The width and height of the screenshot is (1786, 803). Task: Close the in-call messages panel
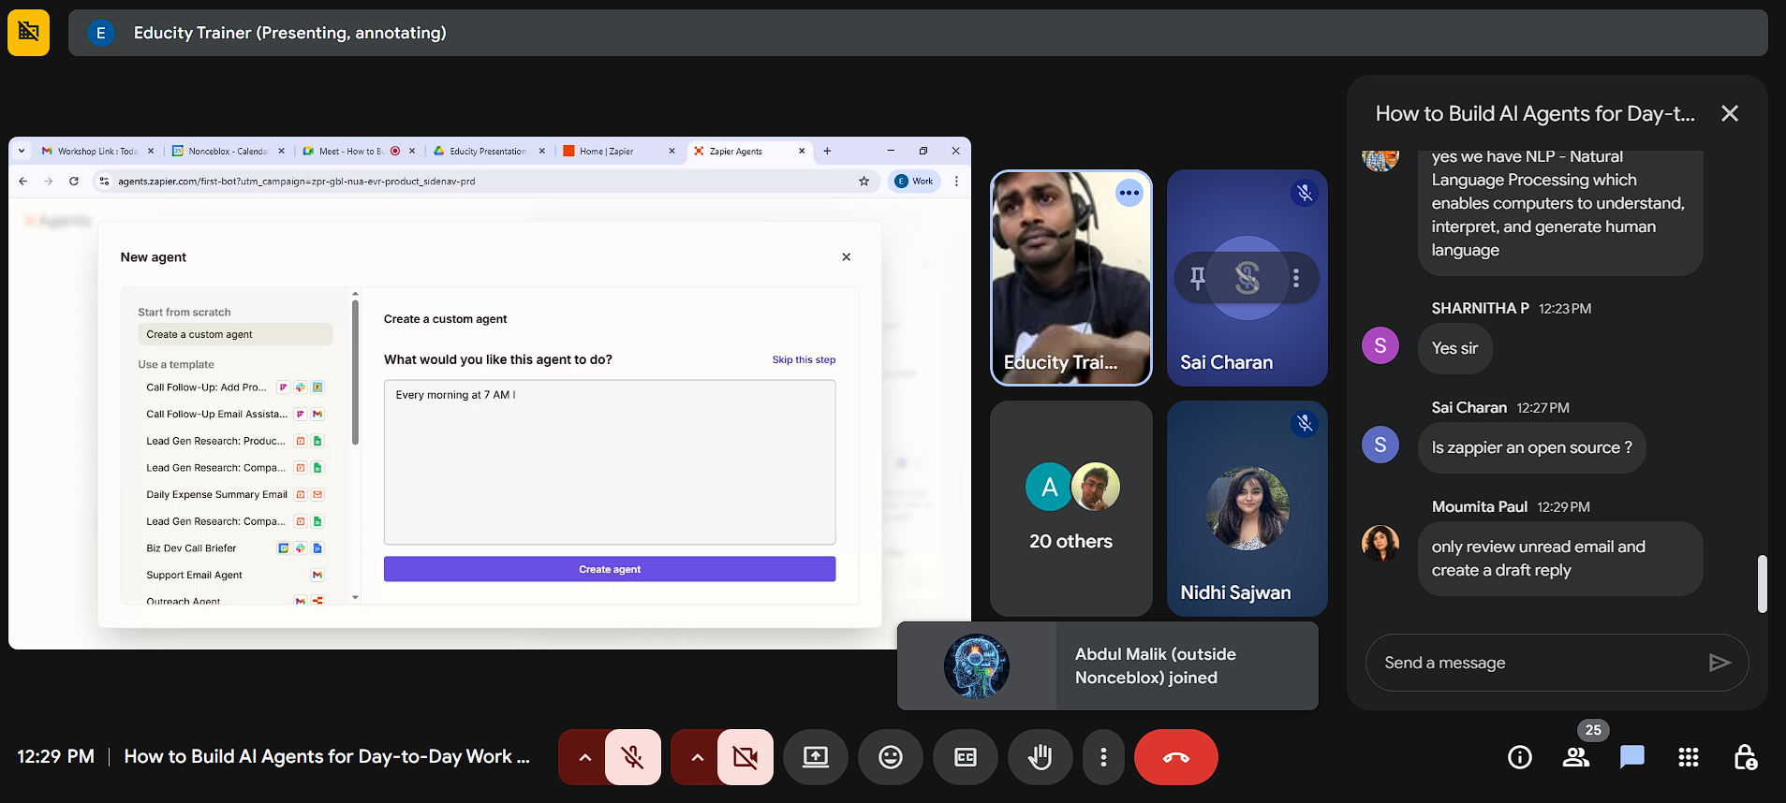[x=1730, y=113]
